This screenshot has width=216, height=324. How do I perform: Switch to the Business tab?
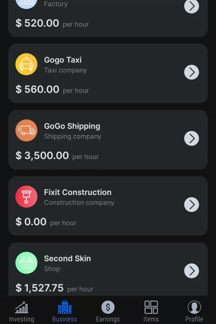[x=64, y=312]
